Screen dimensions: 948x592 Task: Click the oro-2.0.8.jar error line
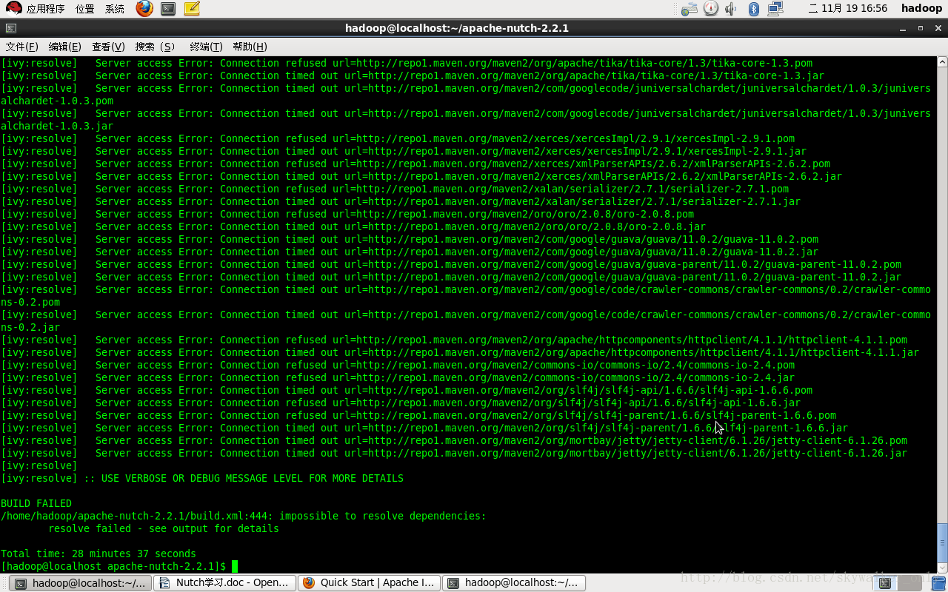[x=353, y=227]
